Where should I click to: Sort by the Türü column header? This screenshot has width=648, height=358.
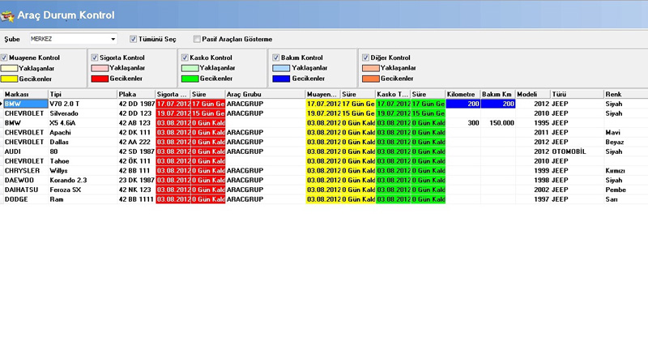point(578,94)
